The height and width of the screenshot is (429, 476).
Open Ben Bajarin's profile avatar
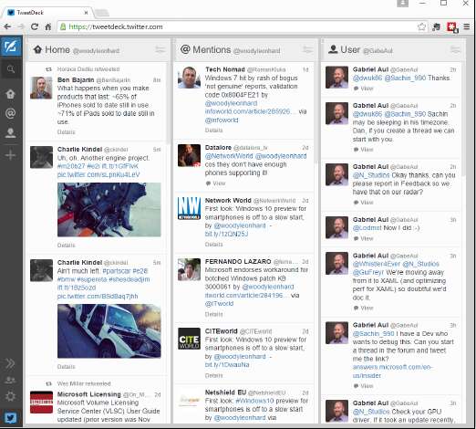click(41, 88)
